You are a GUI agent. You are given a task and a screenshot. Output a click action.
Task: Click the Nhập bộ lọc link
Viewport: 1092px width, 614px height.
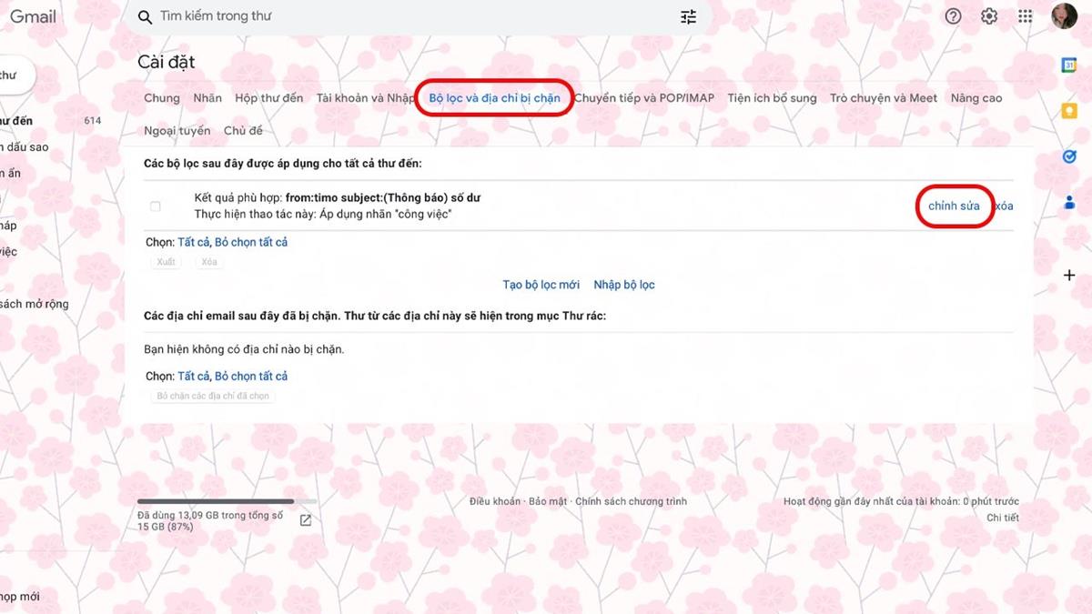[x=624, y=285]
